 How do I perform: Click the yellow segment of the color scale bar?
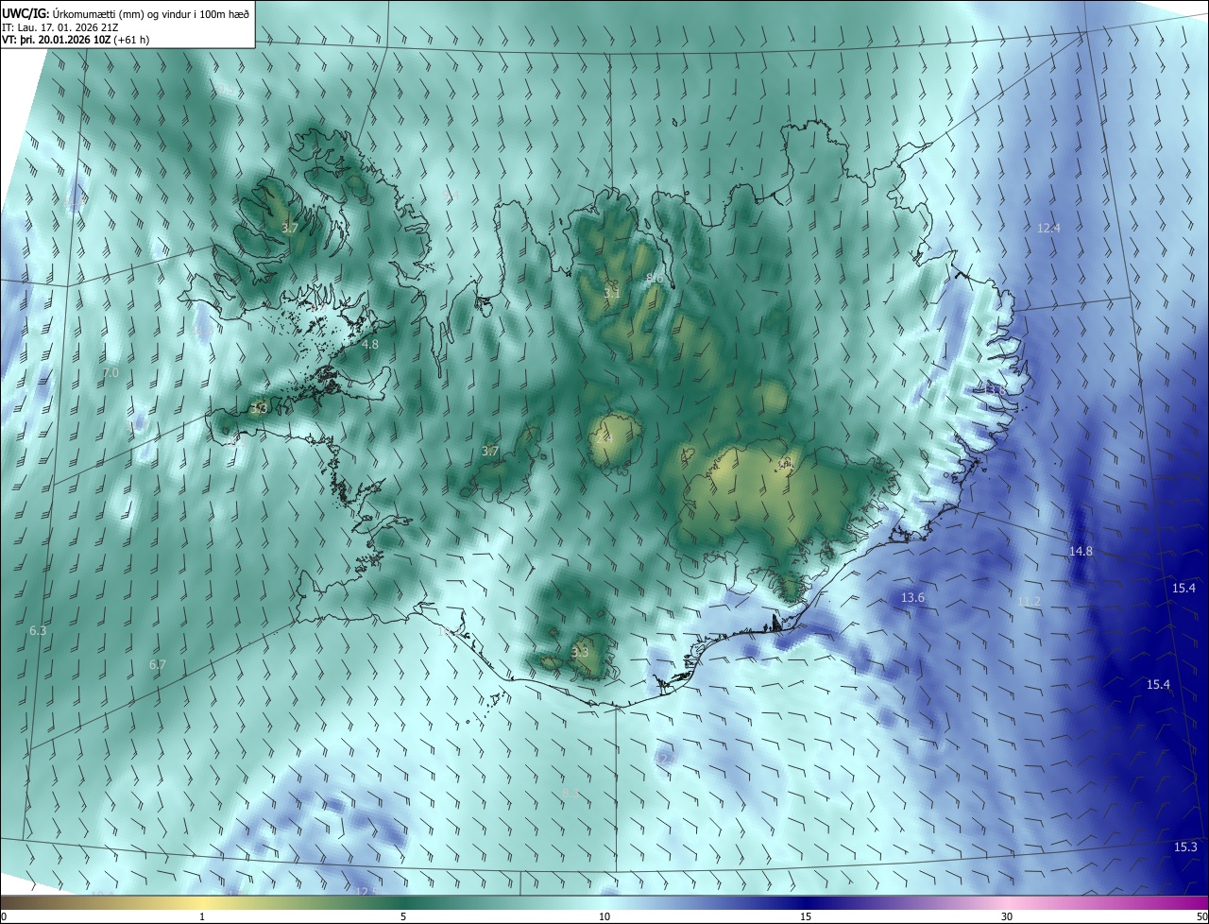tap(202, 902)
